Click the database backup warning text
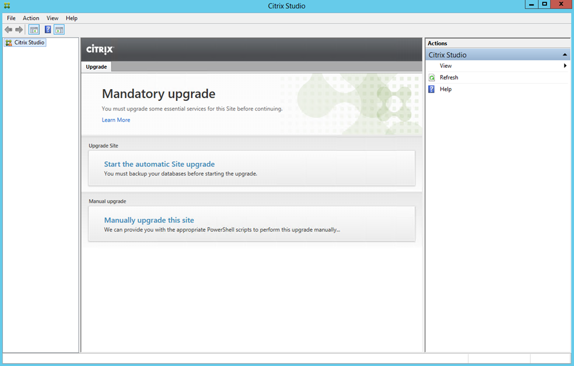 (180, 174)
